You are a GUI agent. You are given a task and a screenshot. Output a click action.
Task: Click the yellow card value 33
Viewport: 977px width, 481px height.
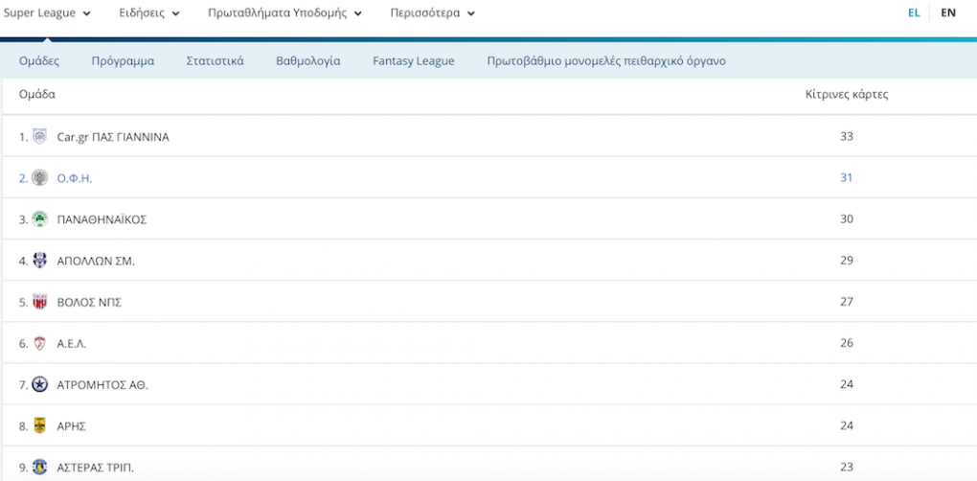[x=846, y=136]
